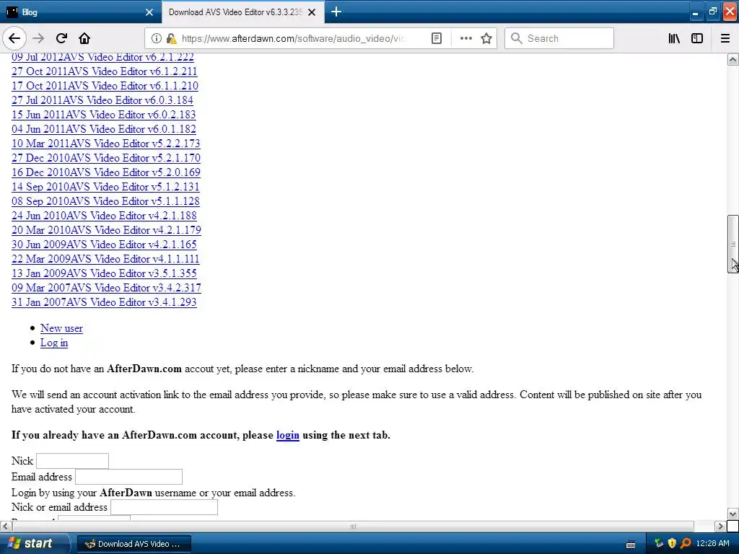Image resolution: width=739 pixels, height=554 pixels.
Task: Open AVS Video Editor v6.0.1.182 link
Action: click(x=104, y=129)
